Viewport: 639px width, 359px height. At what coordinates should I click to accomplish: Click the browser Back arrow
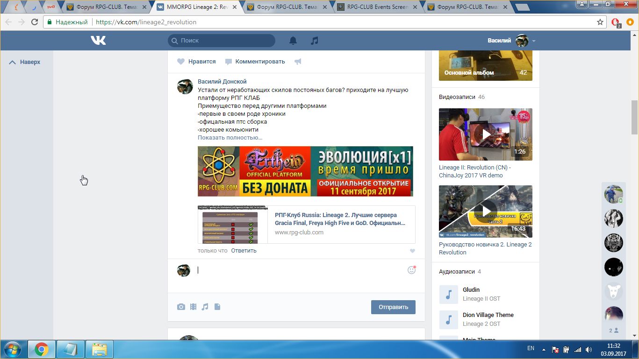pos(8,22)
